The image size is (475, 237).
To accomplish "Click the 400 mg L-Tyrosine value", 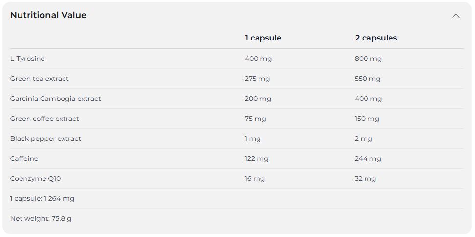I will tap(258, 59).
